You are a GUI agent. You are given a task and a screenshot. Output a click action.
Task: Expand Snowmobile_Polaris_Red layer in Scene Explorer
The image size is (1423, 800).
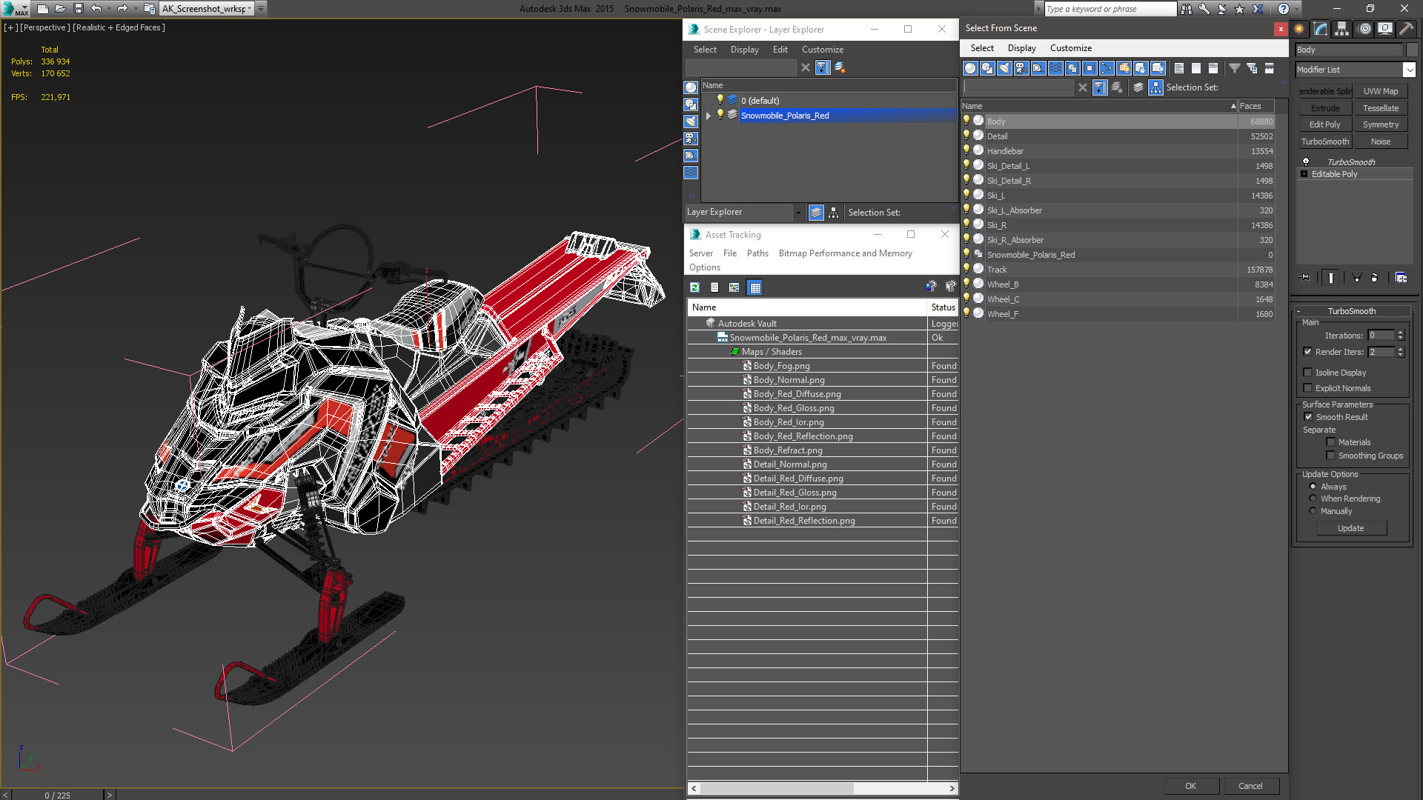(x=709, y=116)
